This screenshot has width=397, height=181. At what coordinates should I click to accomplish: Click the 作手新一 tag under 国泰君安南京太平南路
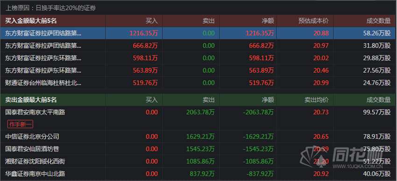(x=21, y=124)
